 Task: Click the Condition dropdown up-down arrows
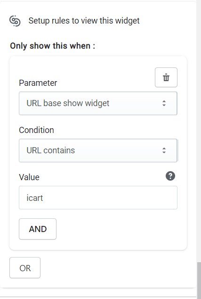[x=164, y=150]
